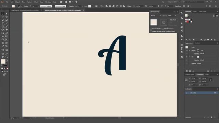Image resolution: width=219 pixels, height=123 pixels.
Task: Delete swatch using trash icon in Swatches panel
Action: click(215, 40)
